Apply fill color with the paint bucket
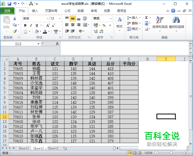193x156 pixels. coord(37,31)
